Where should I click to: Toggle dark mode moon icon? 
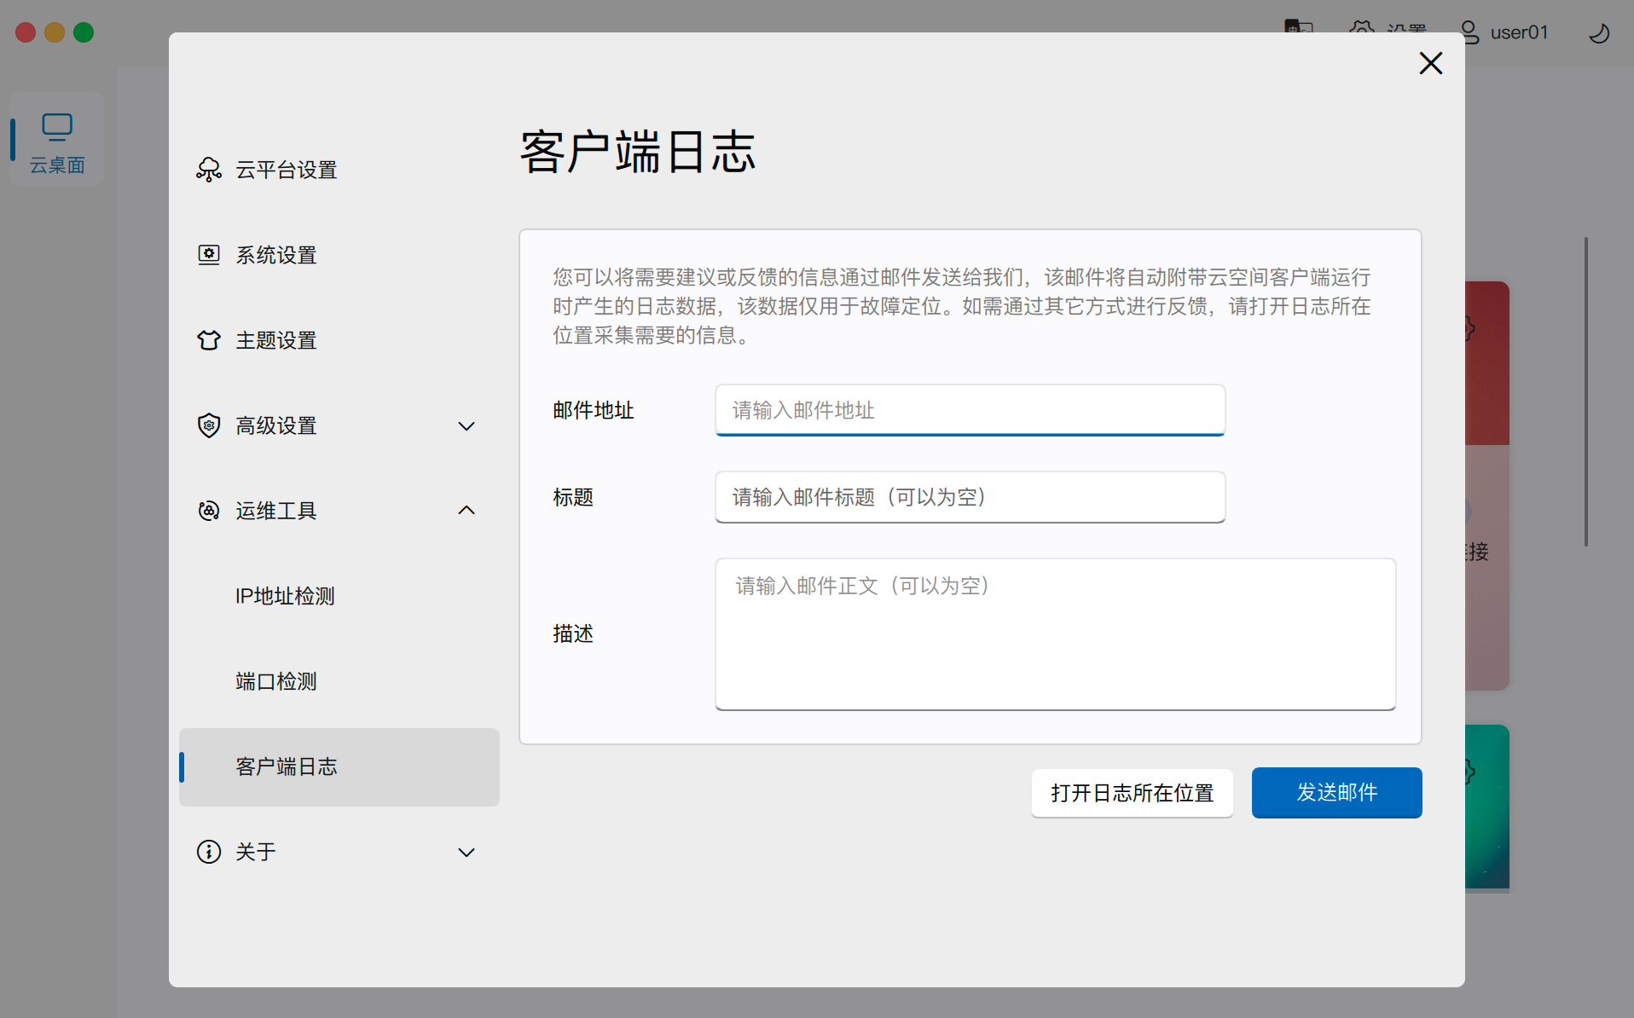tap(1599, 33)
